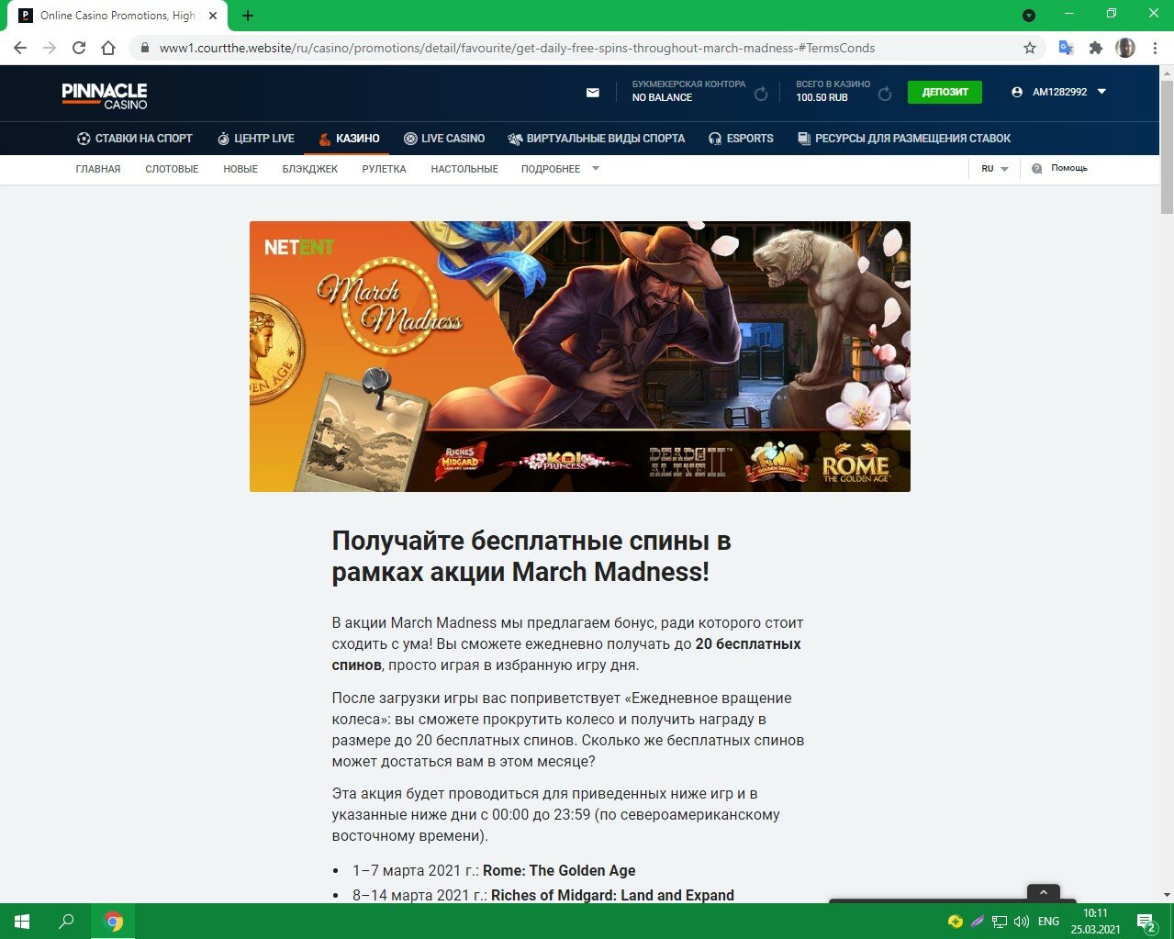1174x939 pixels.
Task: Open the Помощь help link
Action: click(1060, 169)
